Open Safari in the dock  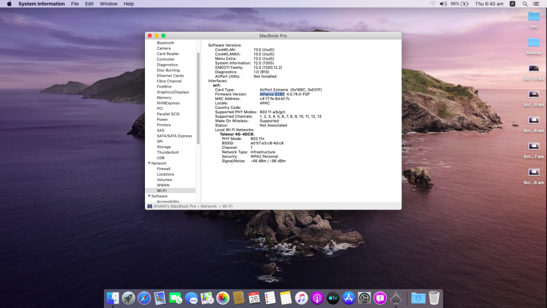tap(144, 298)
